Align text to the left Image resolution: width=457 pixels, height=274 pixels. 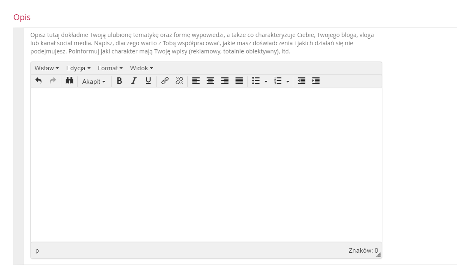(x=196, y=81)
